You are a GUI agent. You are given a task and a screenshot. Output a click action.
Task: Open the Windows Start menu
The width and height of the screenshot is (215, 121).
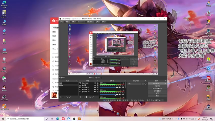tap(3, 119)
